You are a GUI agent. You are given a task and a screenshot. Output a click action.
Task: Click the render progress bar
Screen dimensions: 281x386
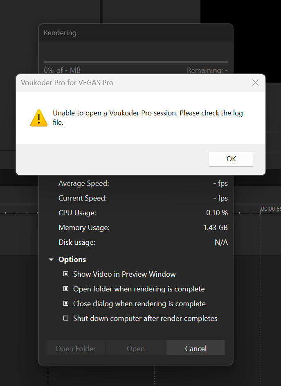point(135,62)
